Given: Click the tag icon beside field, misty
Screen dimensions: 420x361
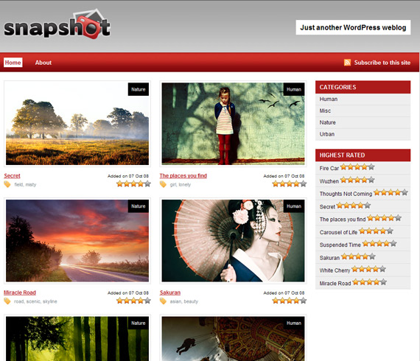Looking at the screenshot, I should click(x=7, y=184).
